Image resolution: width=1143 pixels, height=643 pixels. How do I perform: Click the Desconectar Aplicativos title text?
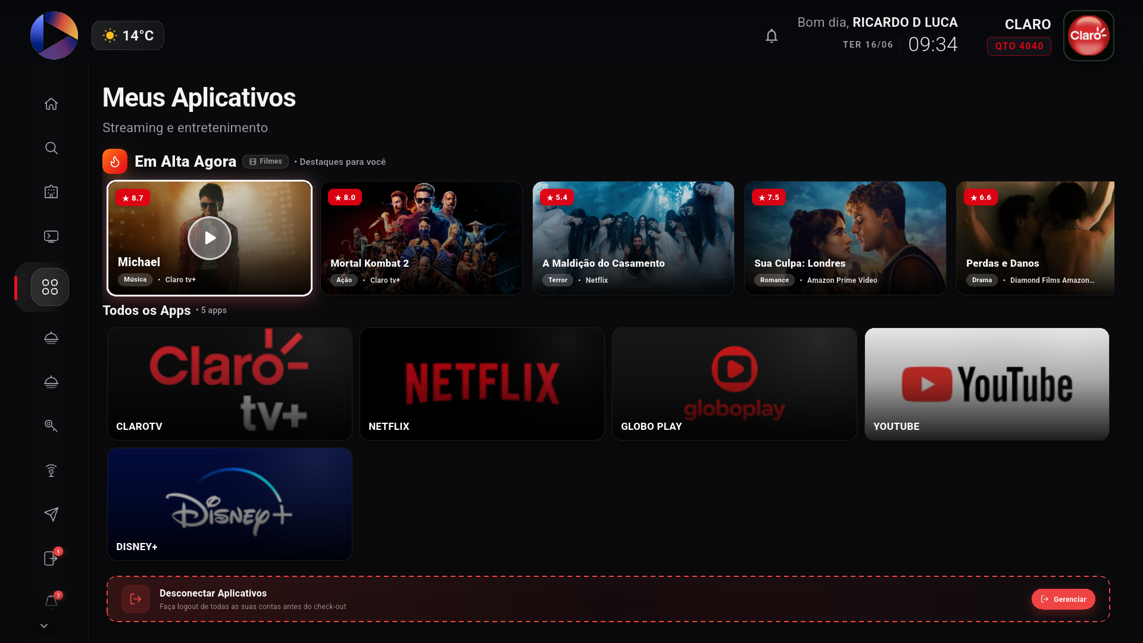[213, 594]
